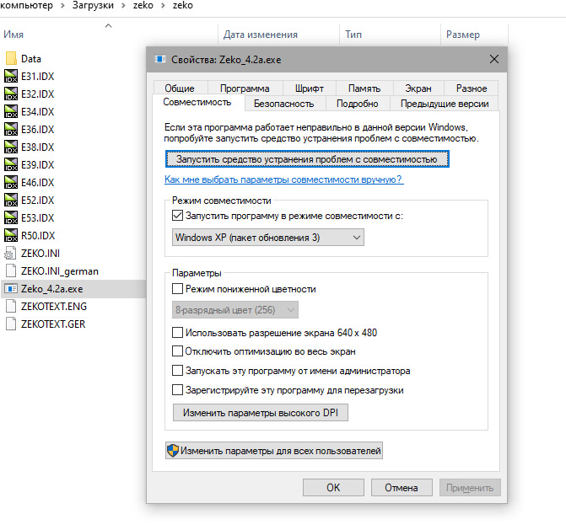
Task: Check Запускать эту программу от имени администратора
Action: click(x=177, y=371)
